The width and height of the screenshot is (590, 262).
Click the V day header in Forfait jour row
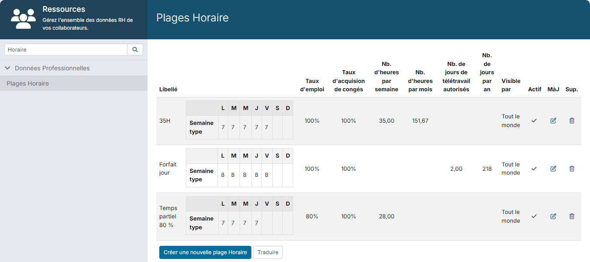click(x=267, y=156)
